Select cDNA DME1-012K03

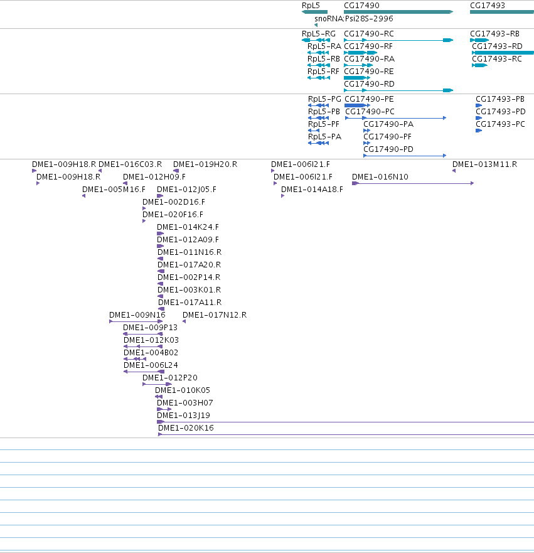tap(143, 346)
